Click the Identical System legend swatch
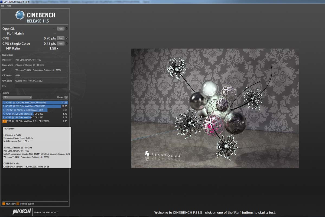Screen dimensions: 325x217 pos(18,204)
